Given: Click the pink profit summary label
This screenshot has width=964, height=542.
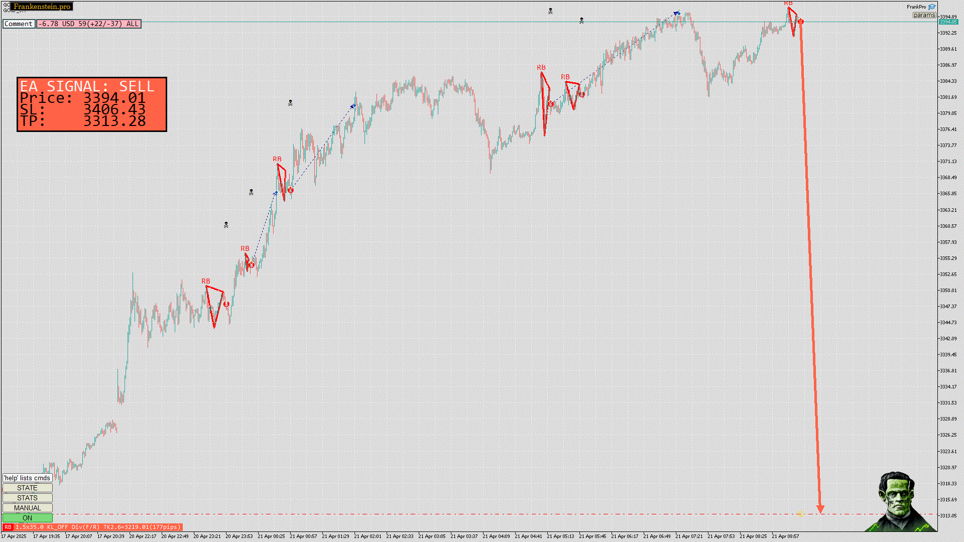Looking at the screenshot, I should click(x=88, y=24).
